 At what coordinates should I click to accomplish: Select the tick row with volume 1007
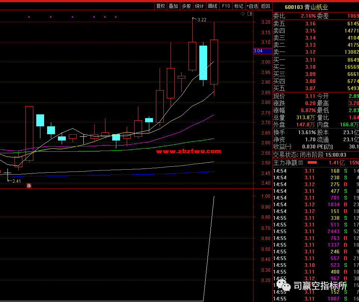316,299
